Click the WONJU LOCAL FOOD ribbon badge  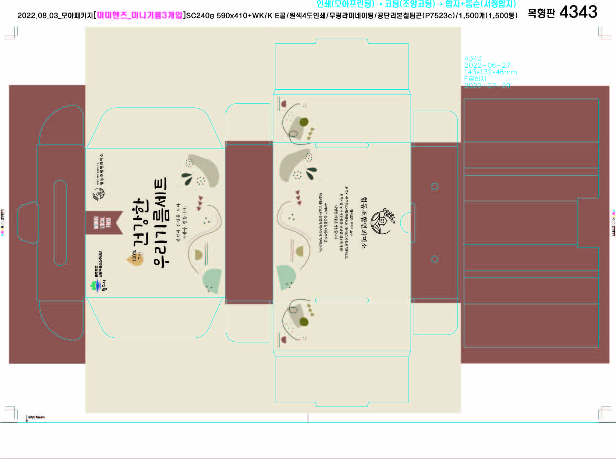click(104, 223)
